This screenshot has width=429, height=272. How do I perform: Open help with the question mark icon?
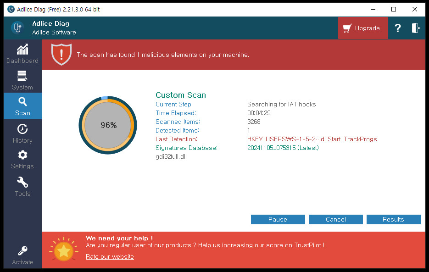tap(397, 28)
